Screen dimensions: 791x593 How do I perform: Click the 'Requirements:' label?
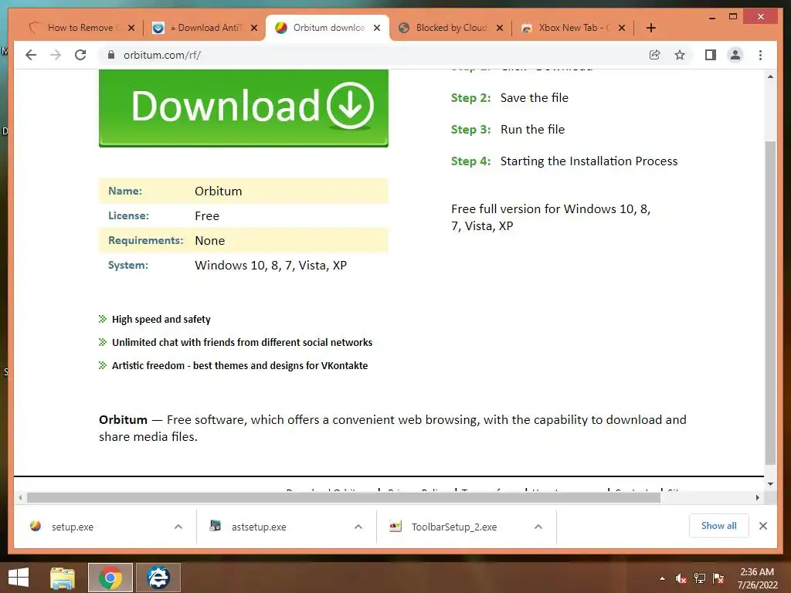[x=145, y=241]
